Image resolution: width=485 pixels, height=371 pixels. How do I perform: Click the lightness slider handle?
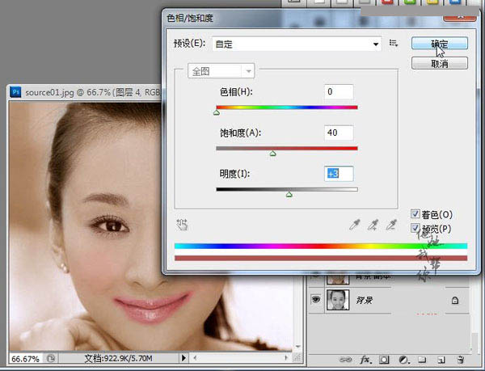[x=289, y=195]
